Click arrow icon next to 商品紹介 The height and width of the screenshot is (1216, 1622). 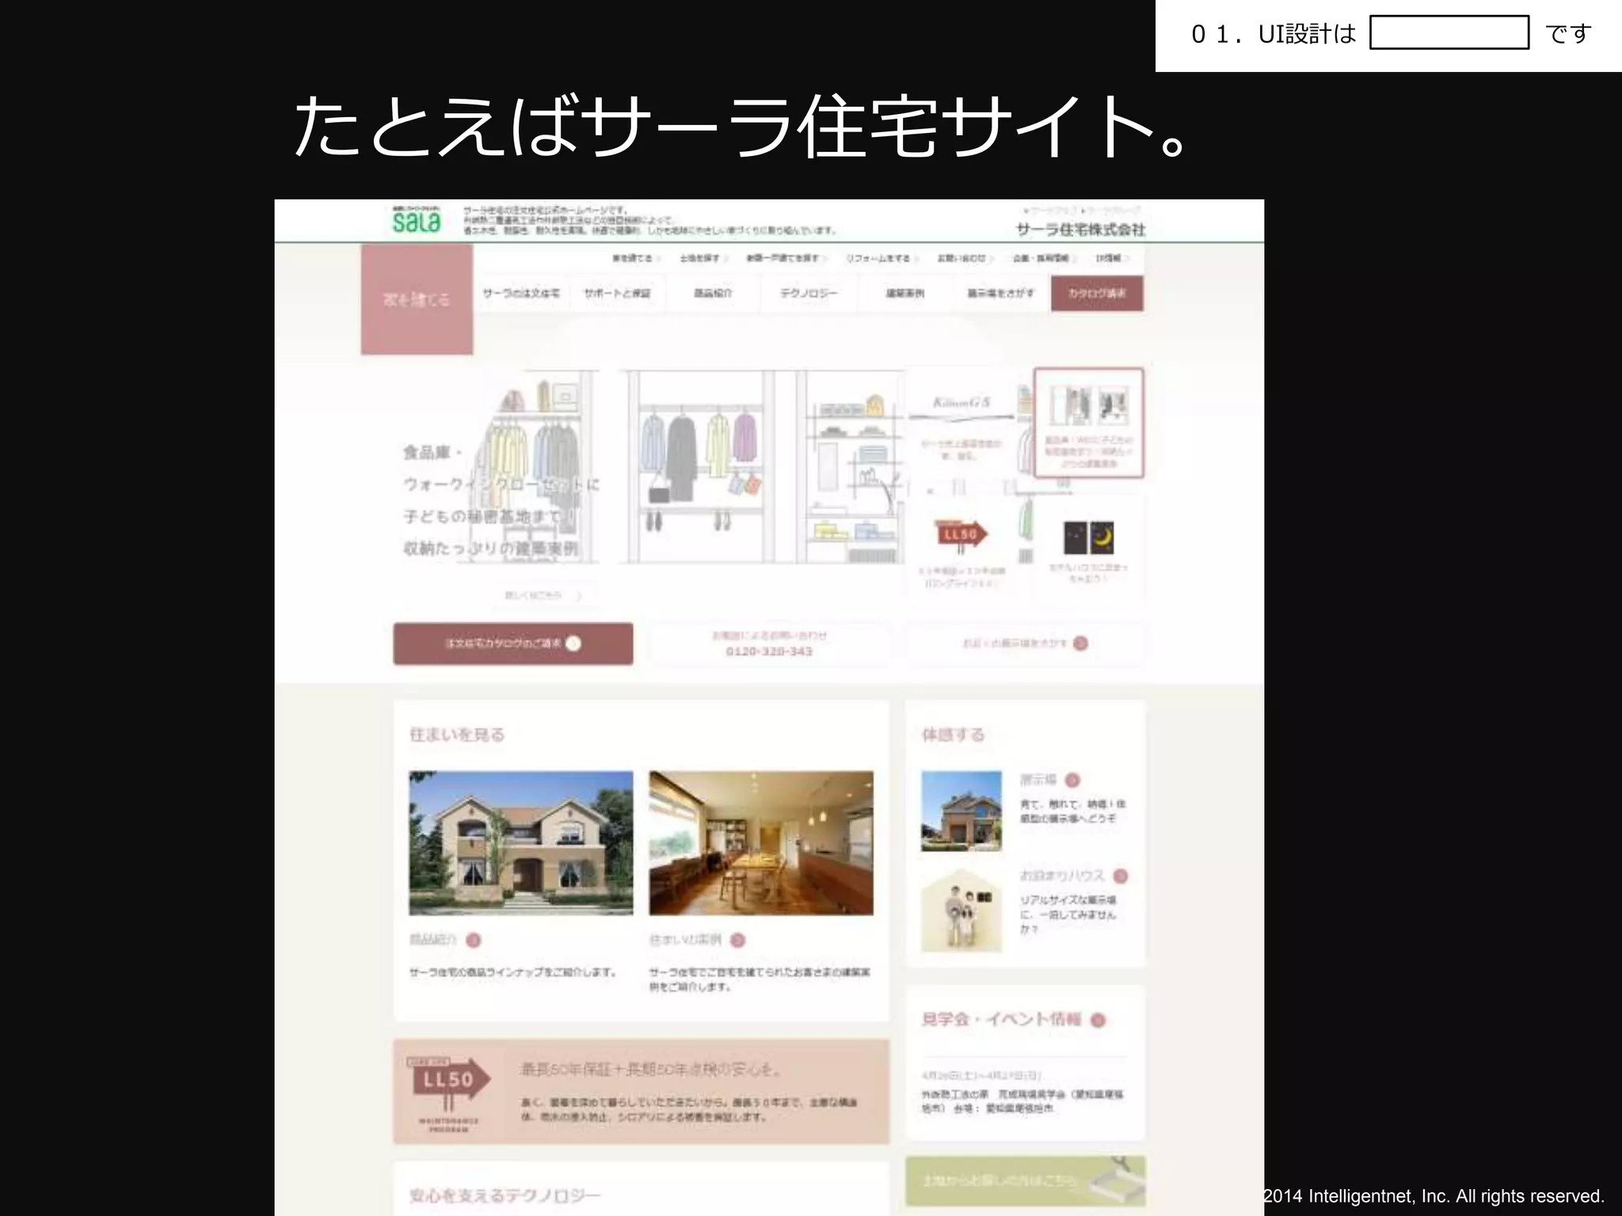[474, 940]
